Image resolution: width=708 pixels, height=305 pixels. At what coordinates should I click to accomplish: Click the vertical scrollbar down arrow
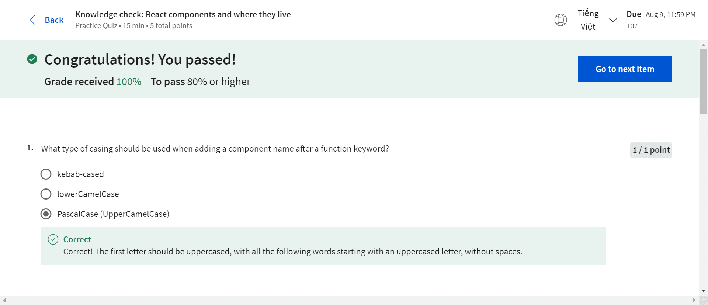click(703, 291)
